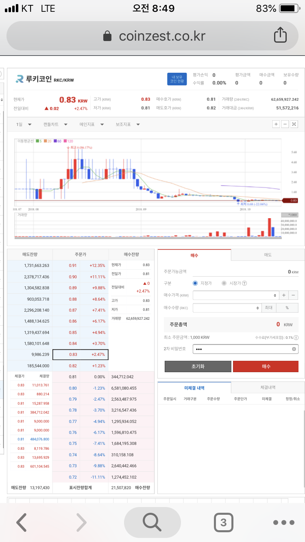This screenshot has height=542, width=305.
Task: Open the three-dot browser menu
Action: (283, 522)
